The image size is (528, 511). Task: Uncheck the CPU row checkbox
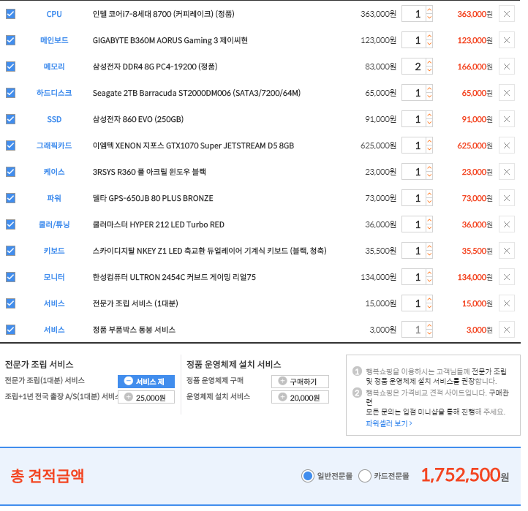coord(10,14)
